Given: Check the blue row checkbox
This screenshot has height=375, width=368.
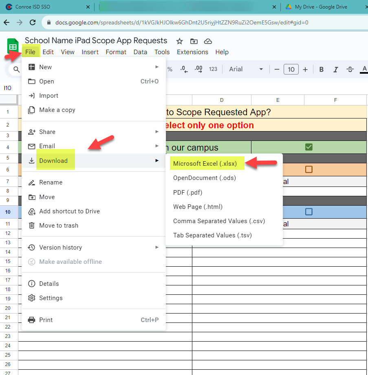Looking at the screenshot, I should pyautogui.click(x=309, y=212).
